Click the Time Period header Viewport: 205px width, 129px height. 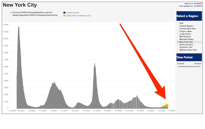[189, 57]
